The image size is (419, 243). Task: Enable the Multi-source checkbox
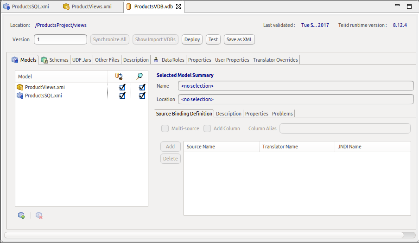165,128
